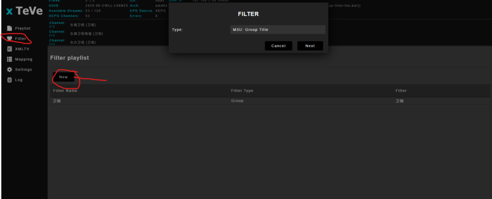Open the XMLTV menu item

point(22,49)
